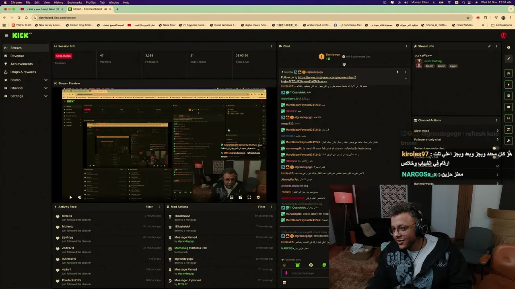The width and height of the screenshot is (515, 289).
Task: Open the Revenue sidebar page
Action: (x=26, y=56)
